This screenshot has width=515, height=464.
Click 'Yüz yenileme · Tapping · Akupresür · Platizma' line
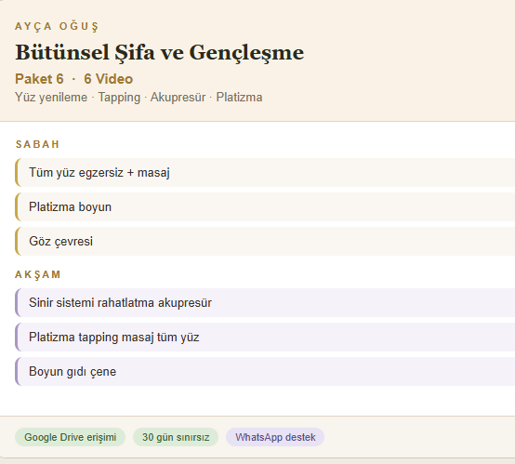coord(139,98)
